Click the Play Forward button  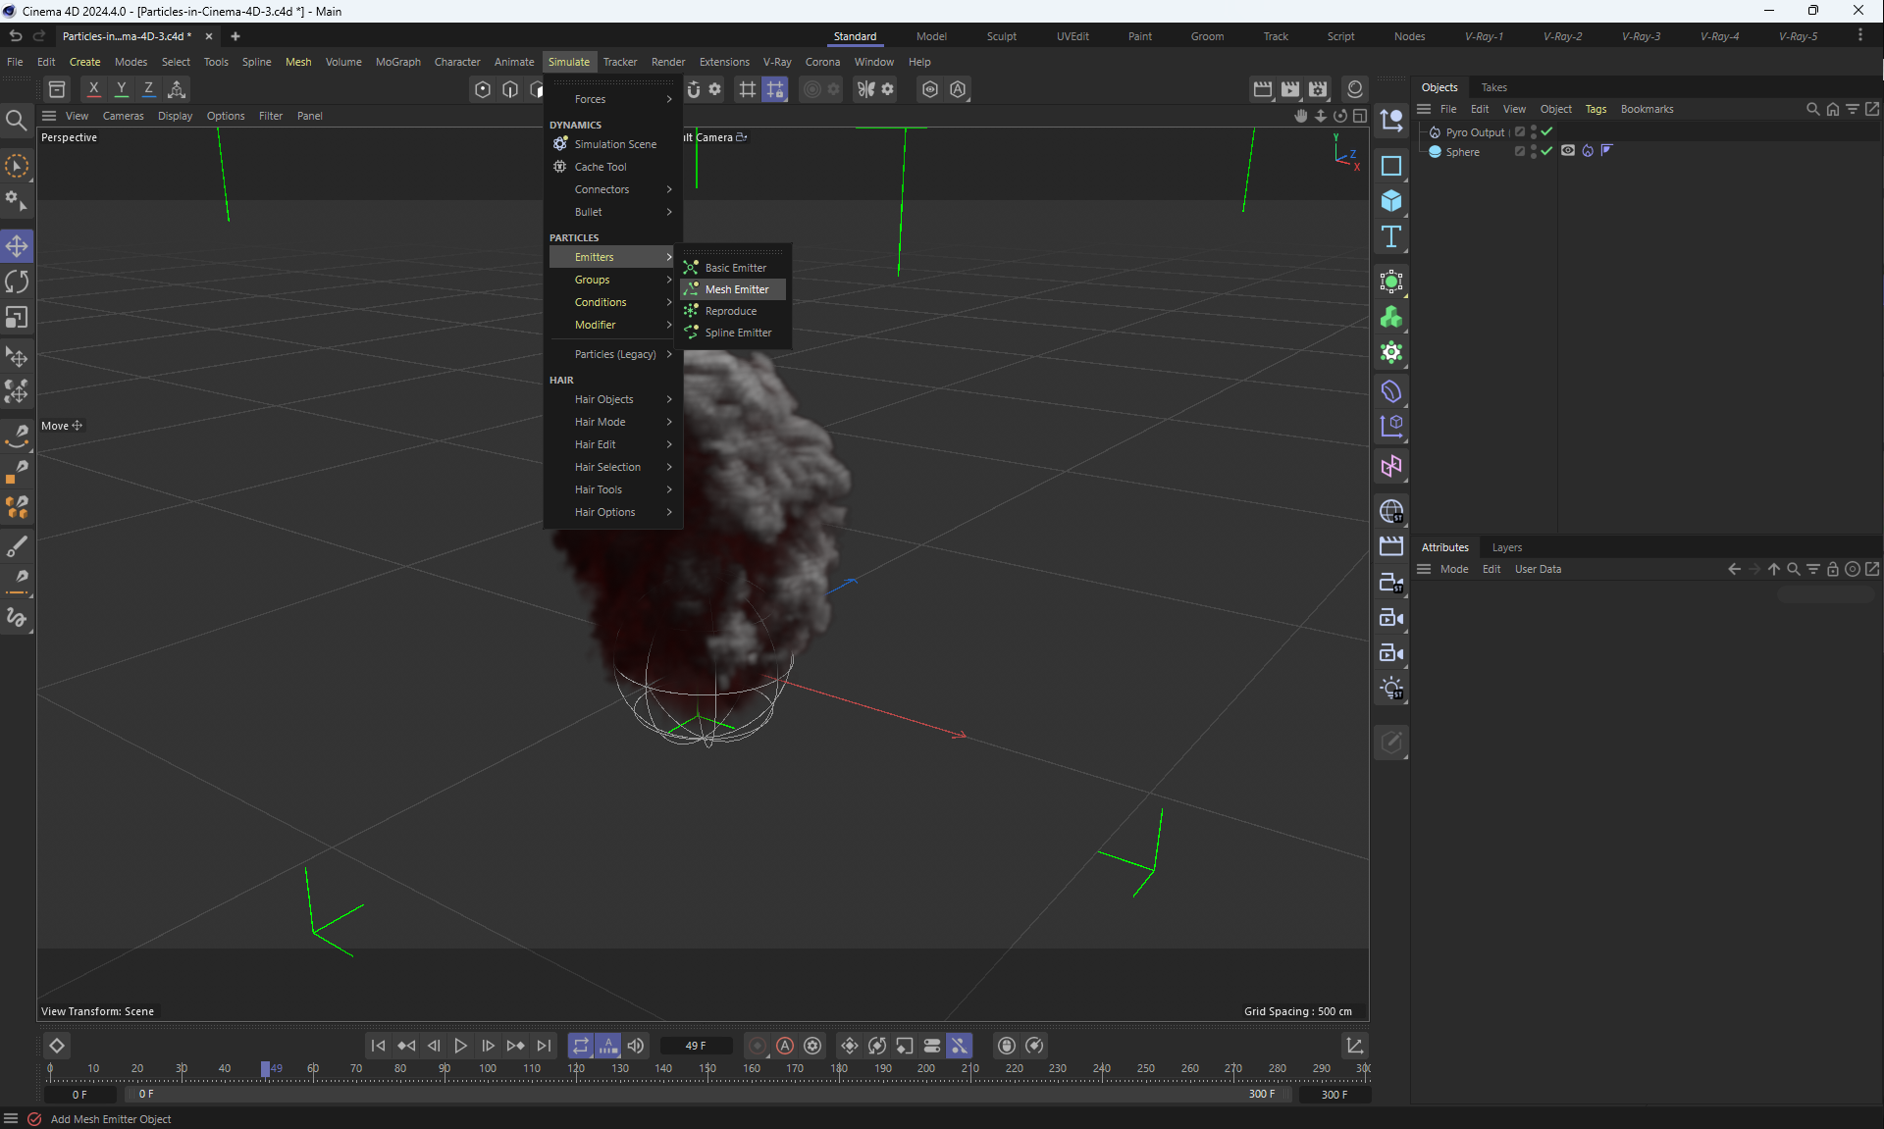click(x=460, y=1046)
